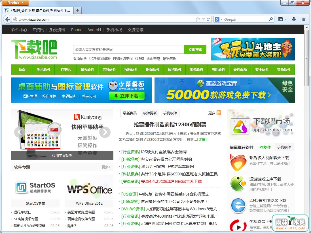Switch to the 软件更新 tab
This screenshot has height=233, width=311.
(150, 113)
